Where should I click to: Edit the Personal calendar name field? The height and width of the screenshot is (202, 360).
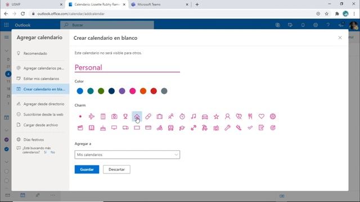[127, 67]
